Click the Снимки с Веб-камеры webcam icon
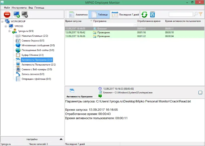Viewport: 205px width, 146px height. (x=18, y=69)
